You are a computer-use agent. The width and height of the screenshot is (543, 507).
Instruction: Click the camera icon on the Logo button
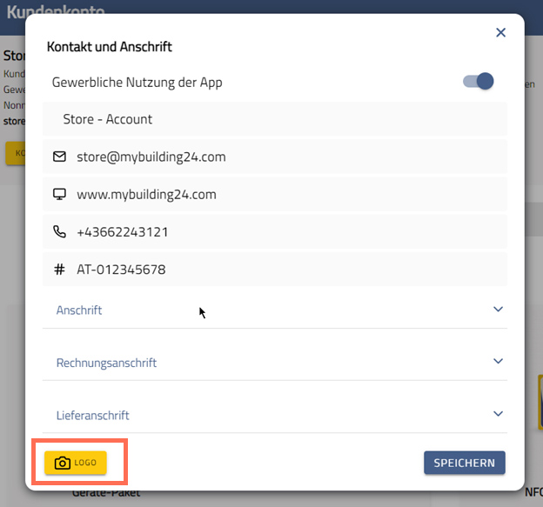[62, 463]
